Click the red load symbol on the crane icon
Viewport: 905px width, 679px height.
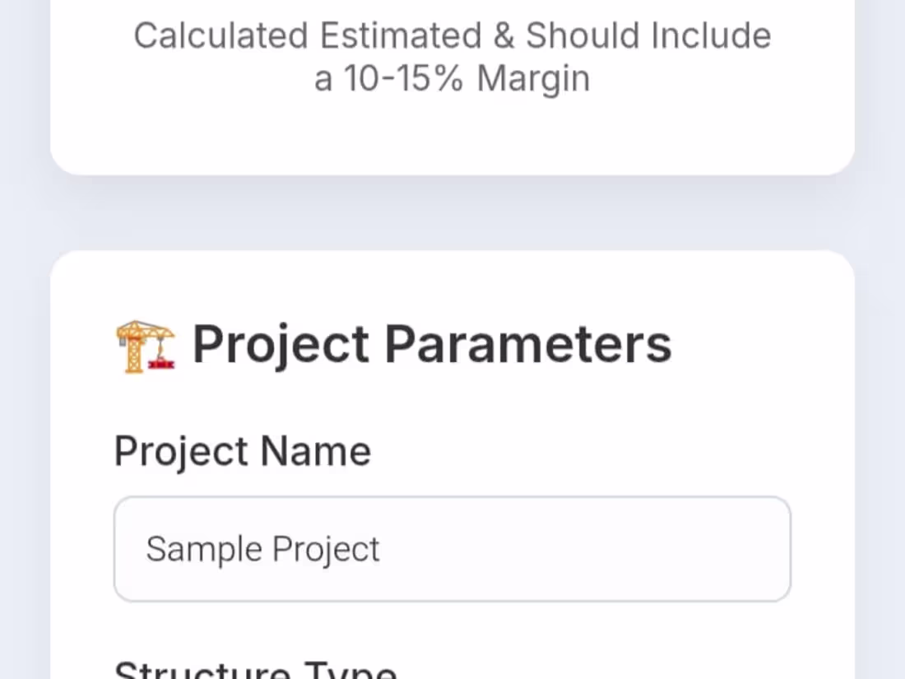[160, 365]
